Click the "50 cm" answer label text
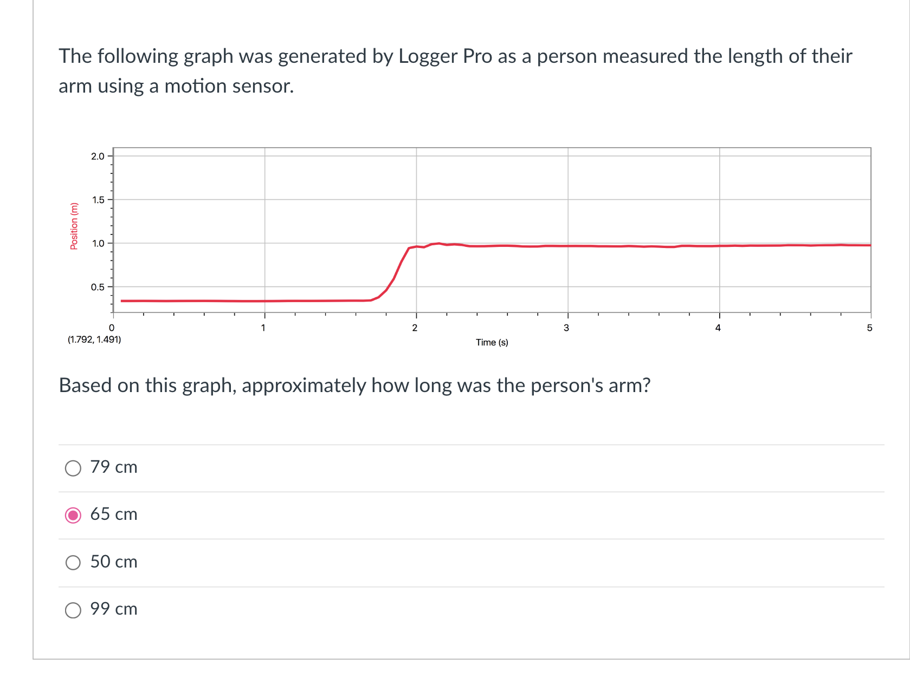The height and width of the screenshot is (678, 910). pyautogui.click(x=113, y=562)
